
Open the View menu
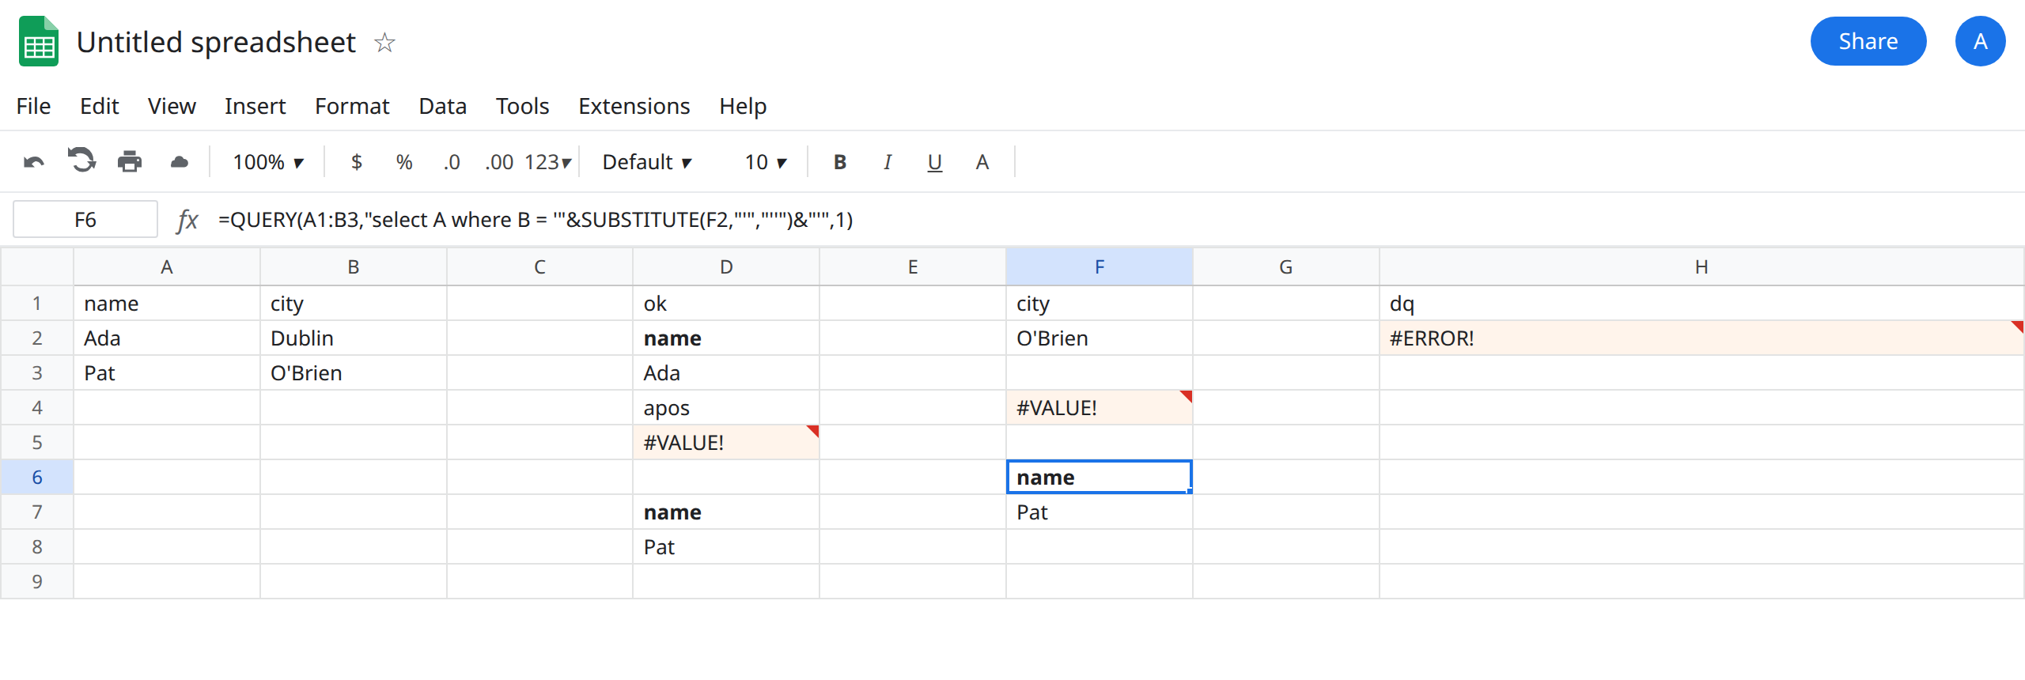pyautogui.click(x=172, y=106)
